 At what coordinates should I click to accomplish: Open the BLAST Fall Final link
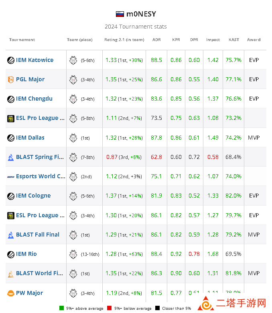coord(38,235)
